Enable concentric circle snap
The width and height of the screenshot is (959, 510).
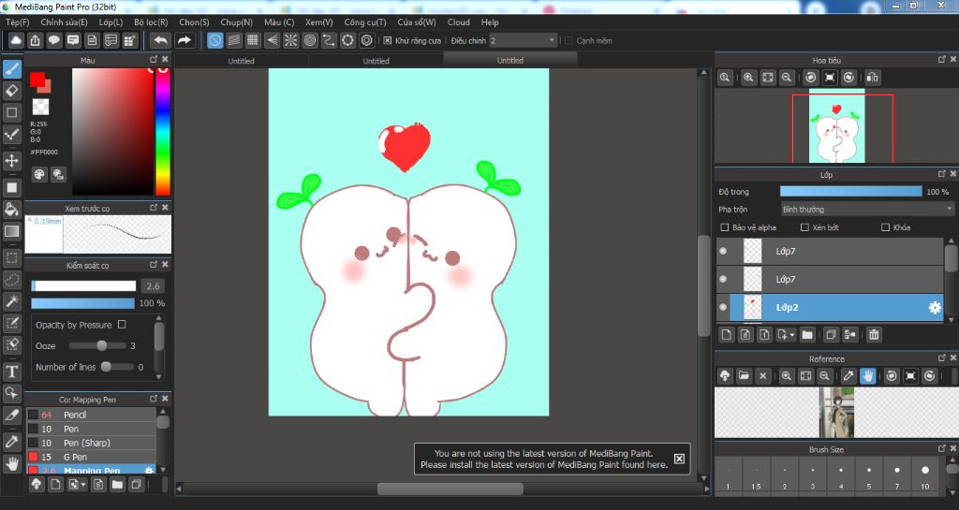[x=310, y=40]
